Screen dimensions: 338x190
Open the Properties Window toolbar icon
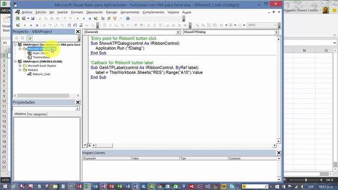109,18
